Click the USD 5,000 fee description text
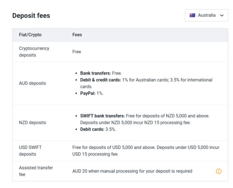 tap(146, 151)
